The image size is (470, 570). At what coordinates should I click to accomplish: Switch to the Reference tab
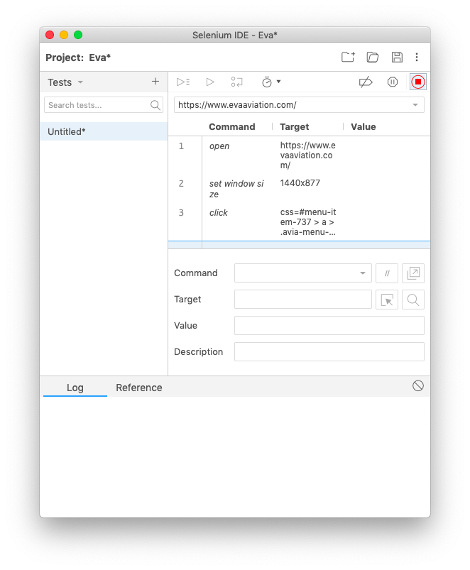pyautogui.click(x=139, y=388)
